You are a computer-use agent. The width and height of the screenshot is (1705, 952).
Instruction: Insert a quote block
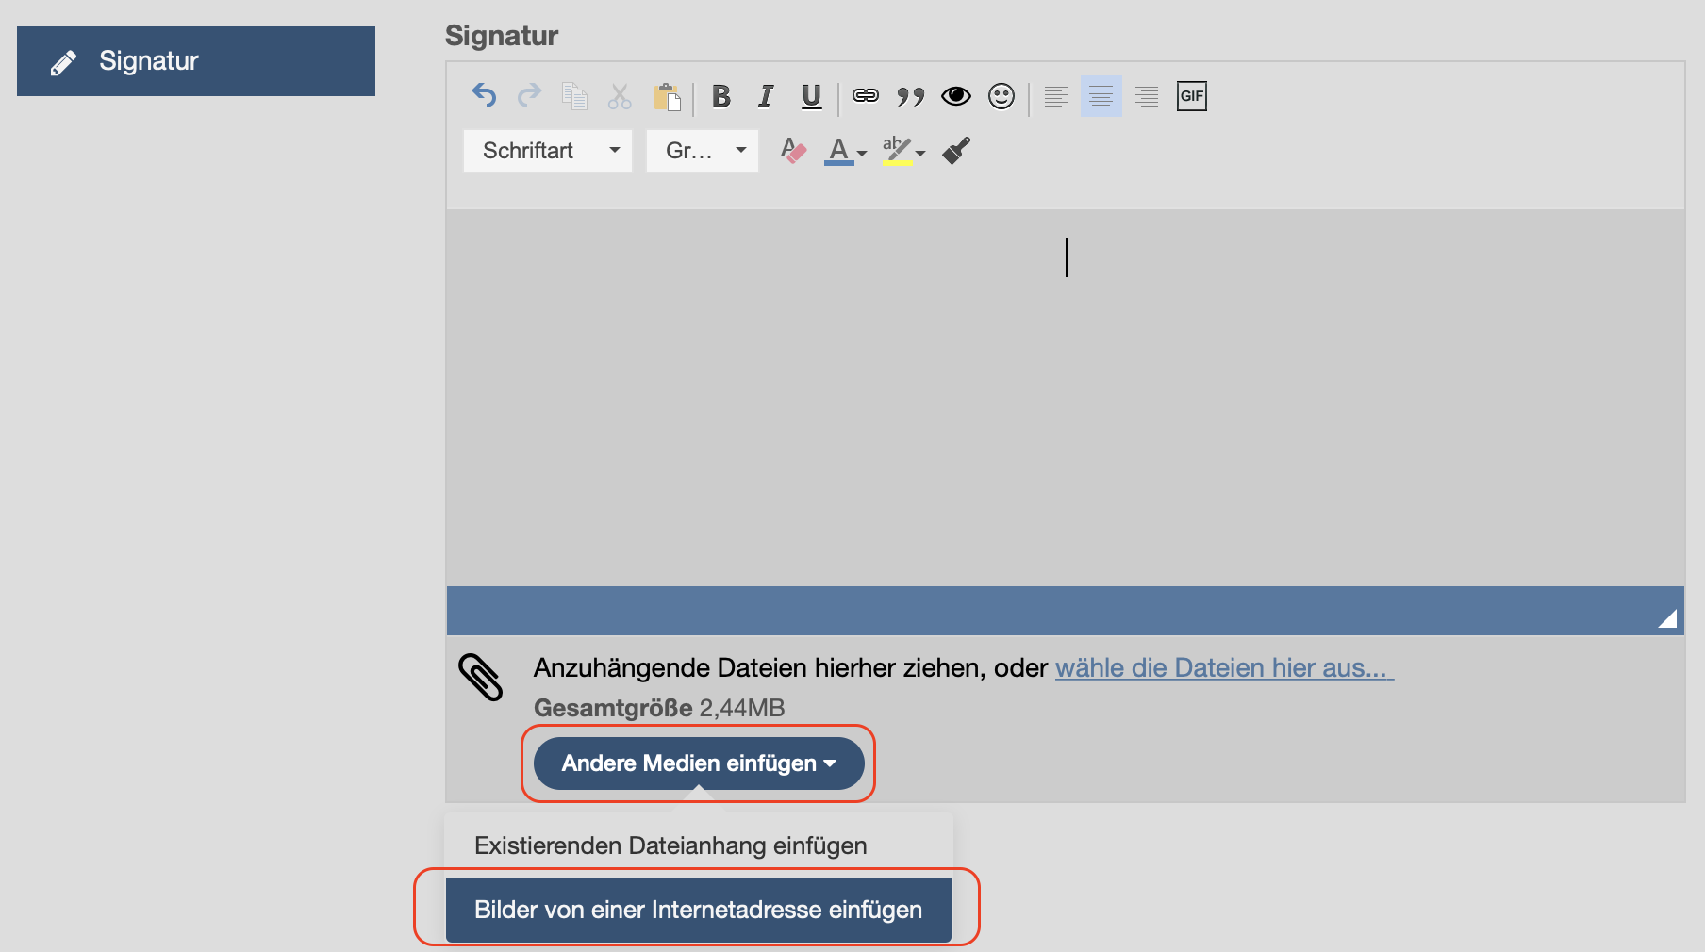(x=910, y=96)
